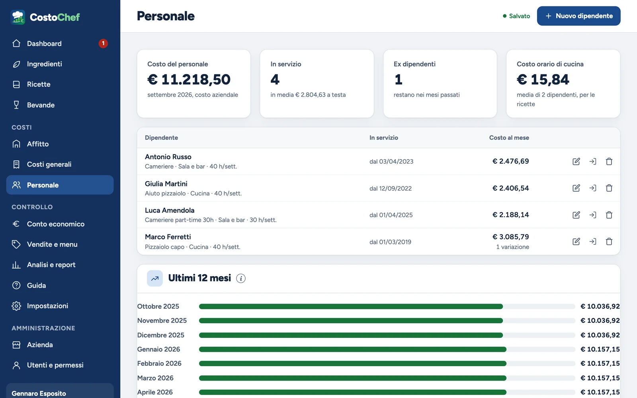Add a Nuovo dipendente

pyautogui.click(x=578, y=16)
